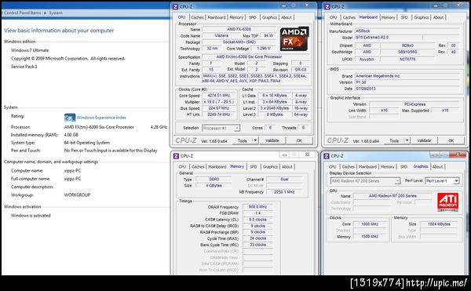Click Tools button in the CPU tab window
471x291 pixels.
[243, 140]
